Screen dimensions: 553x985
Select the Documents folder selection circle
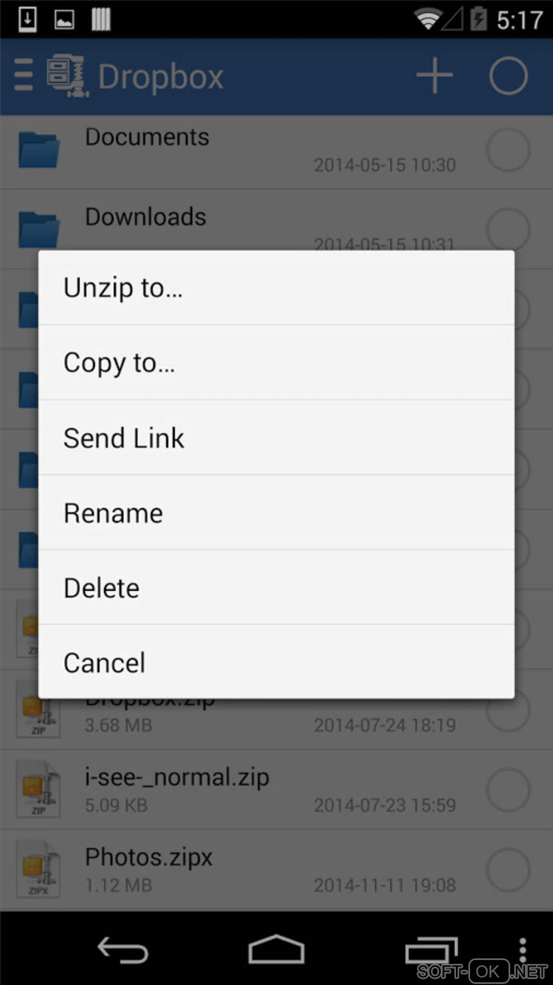[508, 150]
